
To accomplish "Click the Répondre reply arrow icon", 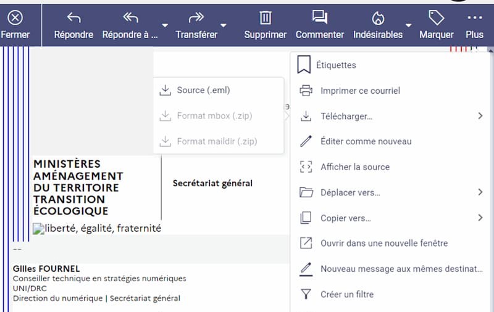I will (73, 18).
